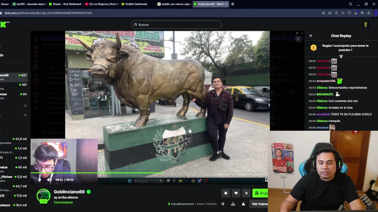
Task: Share the clip using the share icon
Action: pos(223,204)
